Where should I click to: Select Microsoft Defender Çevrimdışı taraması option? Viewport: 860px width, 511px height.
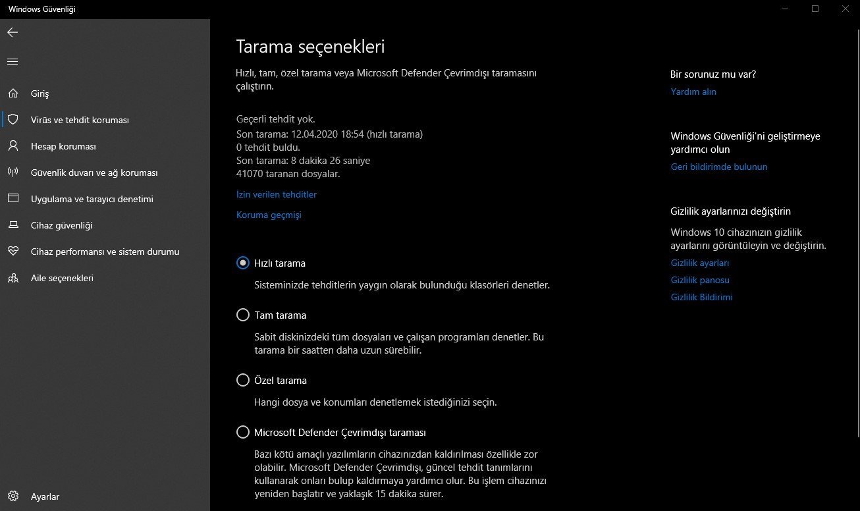[x=243, y=433]
